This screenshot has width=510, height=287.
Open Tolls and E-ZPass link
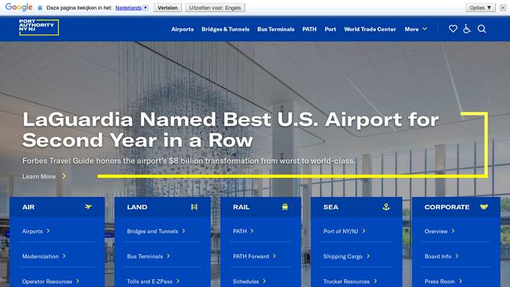click(x=153, y=281)
